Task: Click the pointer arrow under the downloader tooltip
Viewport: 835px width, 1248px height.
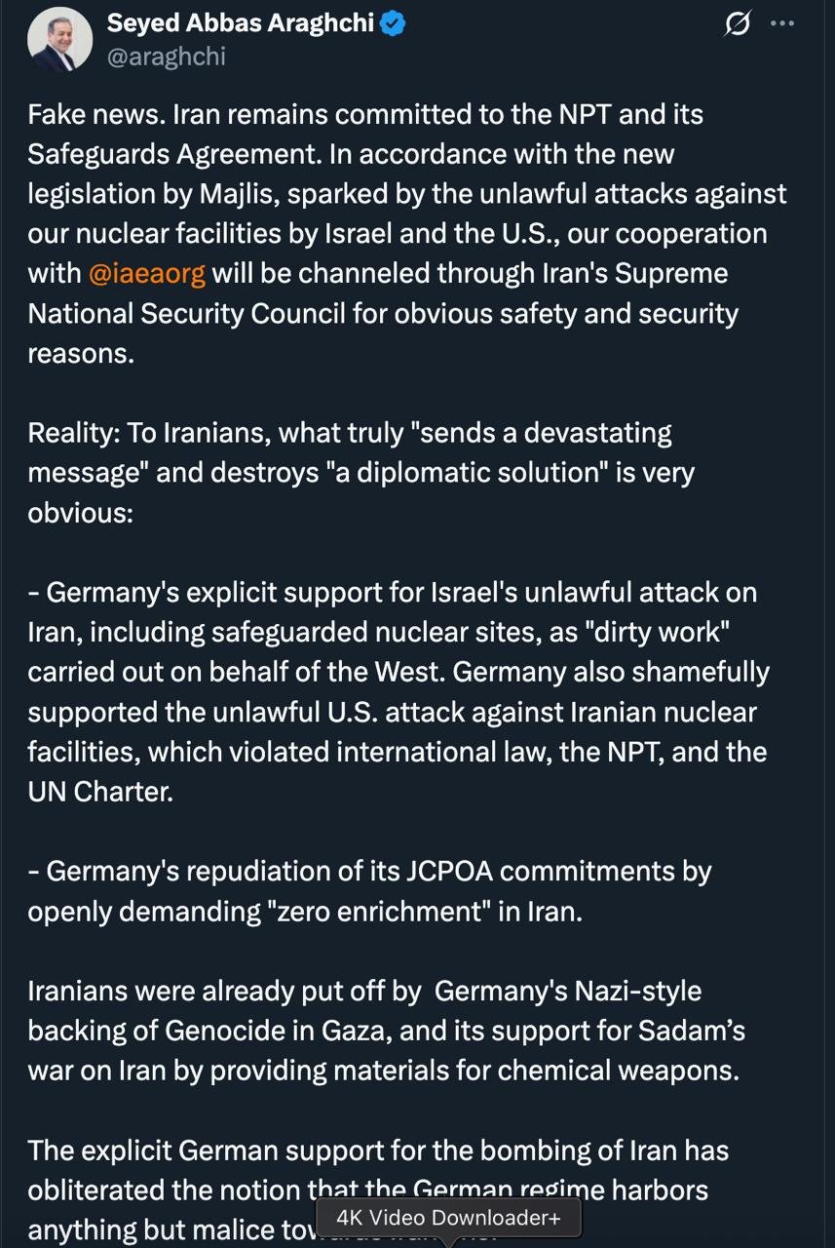Action: [448, 1242]
